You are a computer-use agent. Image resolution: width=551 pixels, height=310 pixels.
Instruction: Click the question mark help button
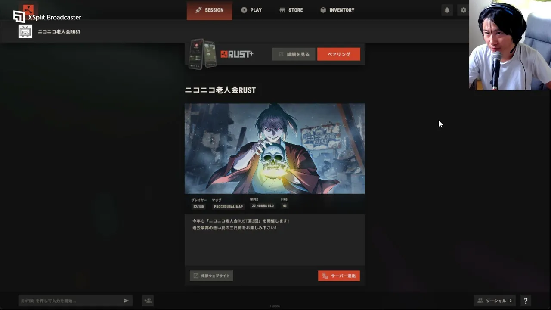pyautogui.click(x=526, y=301)
